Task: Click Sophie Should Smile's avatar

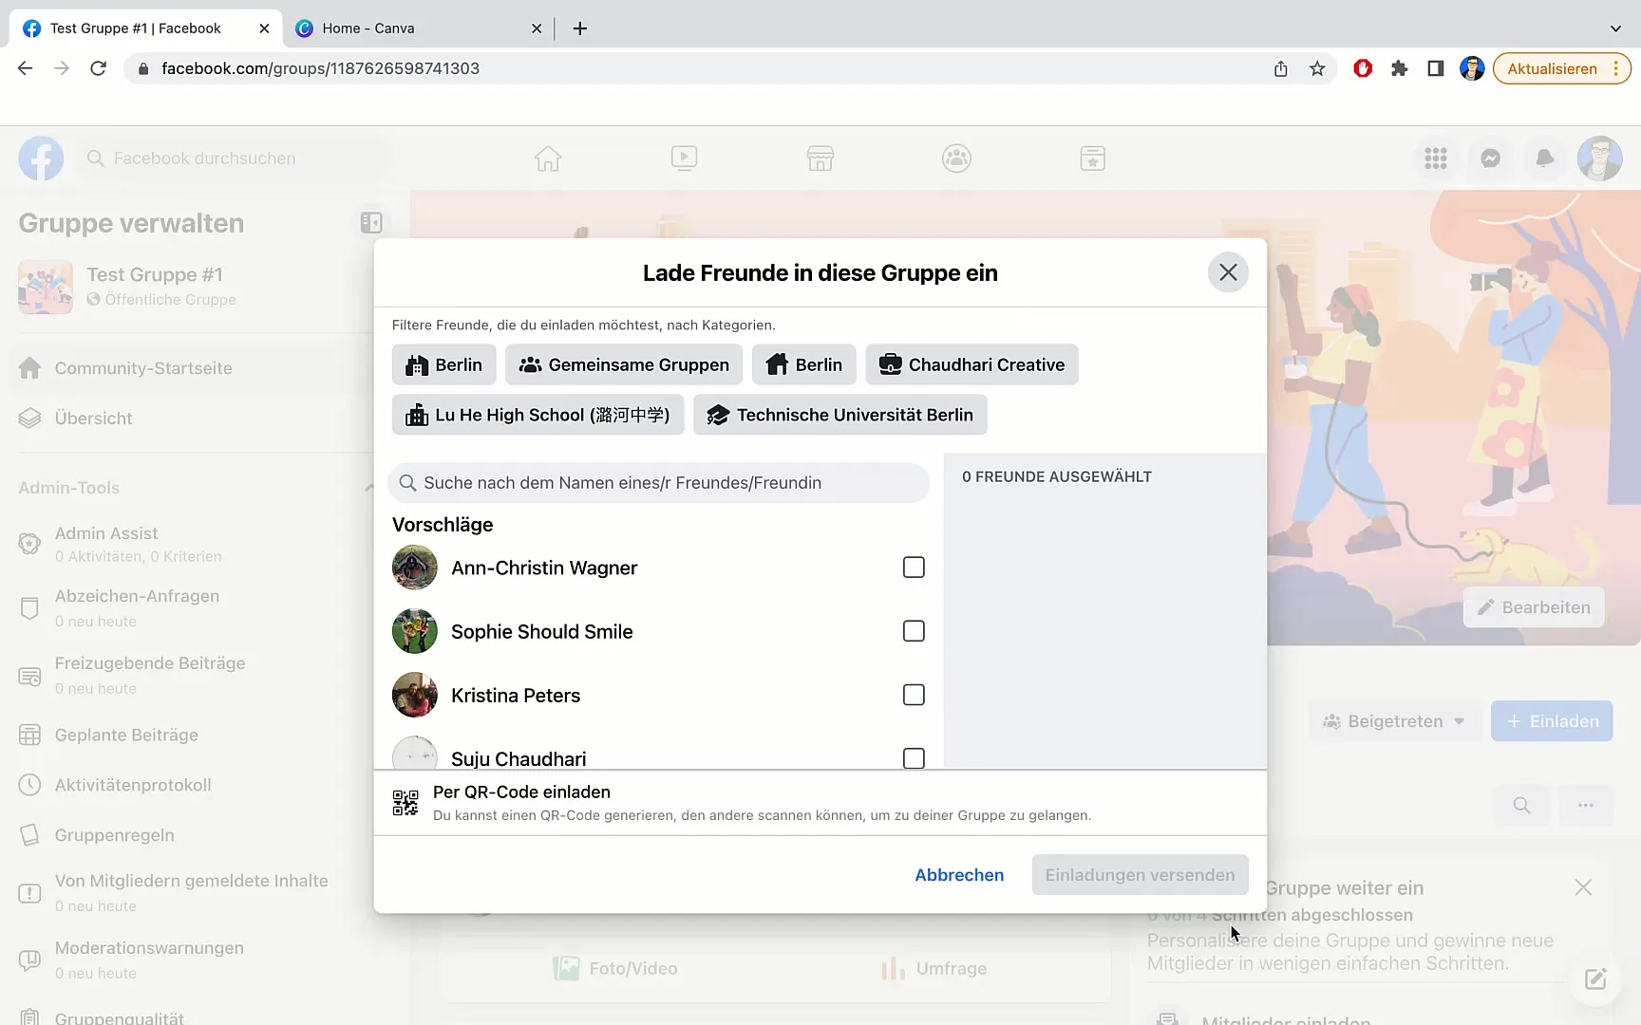Action: click(x=415, y=631)
